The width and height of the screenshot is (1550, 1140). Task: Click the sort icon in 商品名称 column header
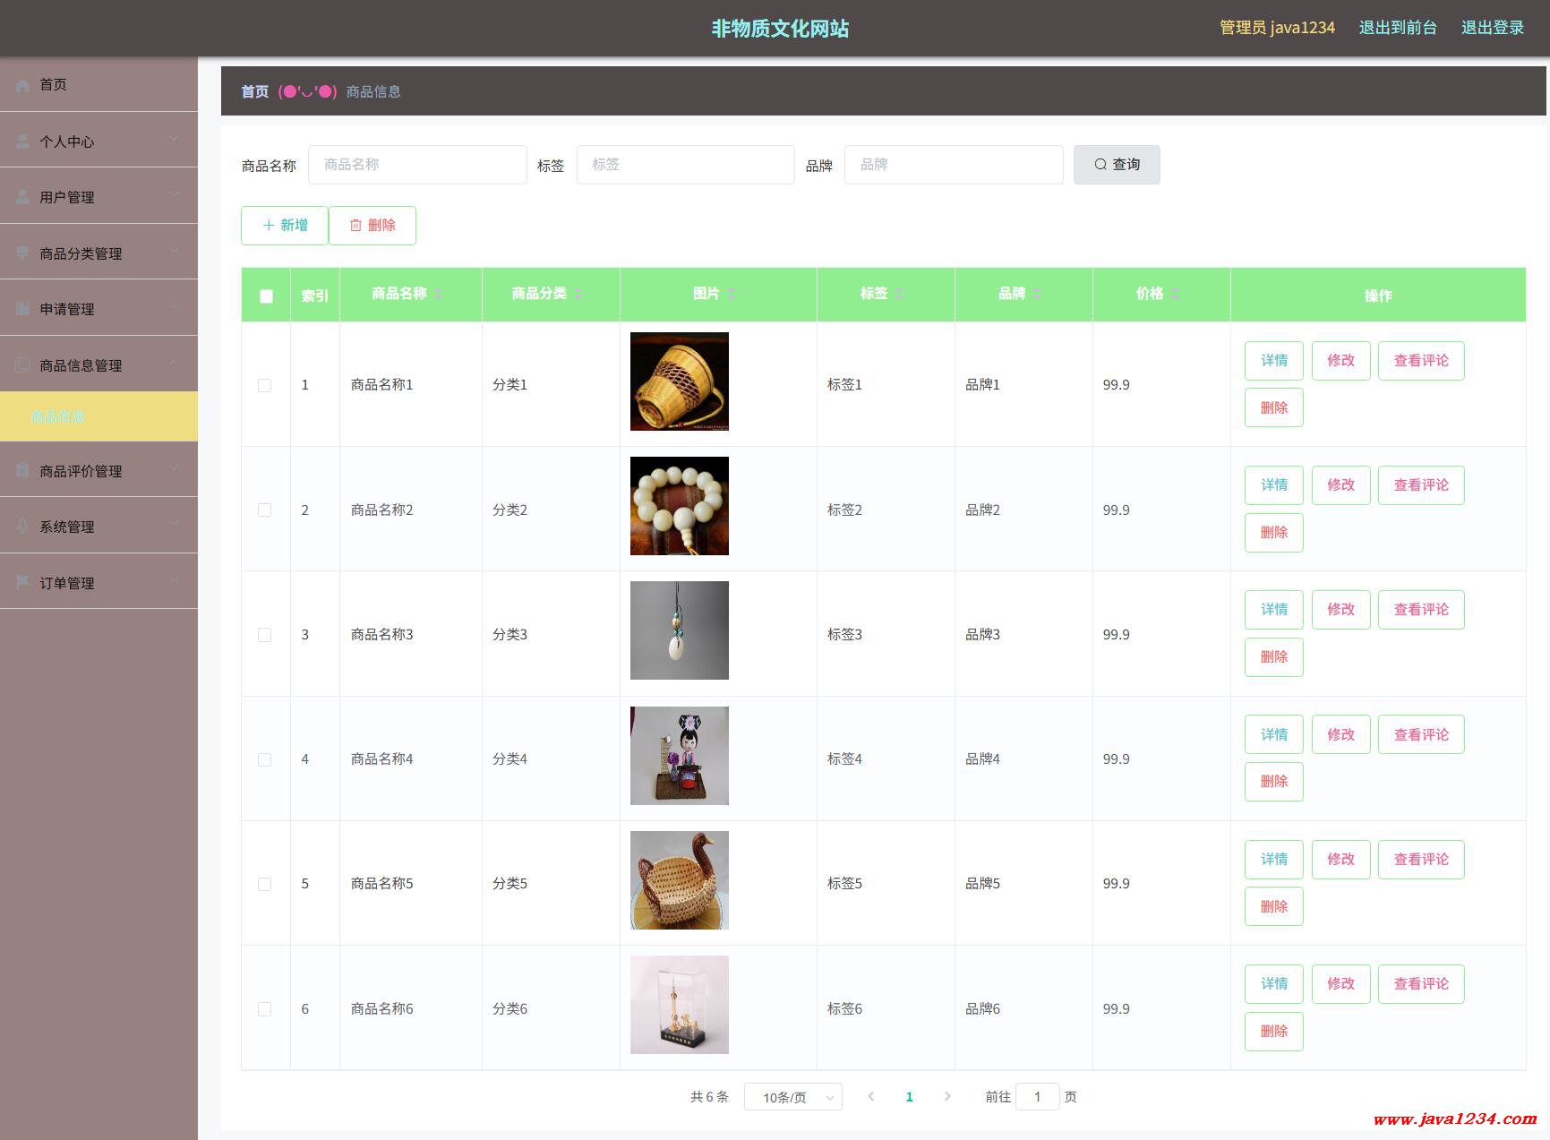[x=438, y=294]
